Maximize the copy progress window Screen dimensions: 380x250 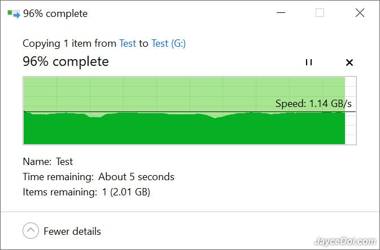(x=320, y=12)
